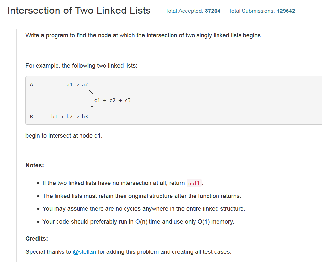
Task: Select the Total Accepted count 37204
Action: (213, 11)
